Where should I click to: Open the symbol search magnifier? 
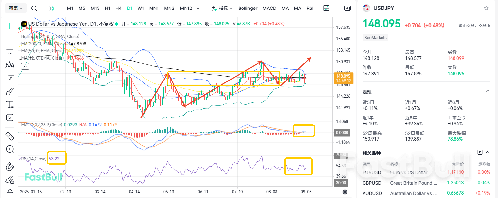click(x=34, y=8)
